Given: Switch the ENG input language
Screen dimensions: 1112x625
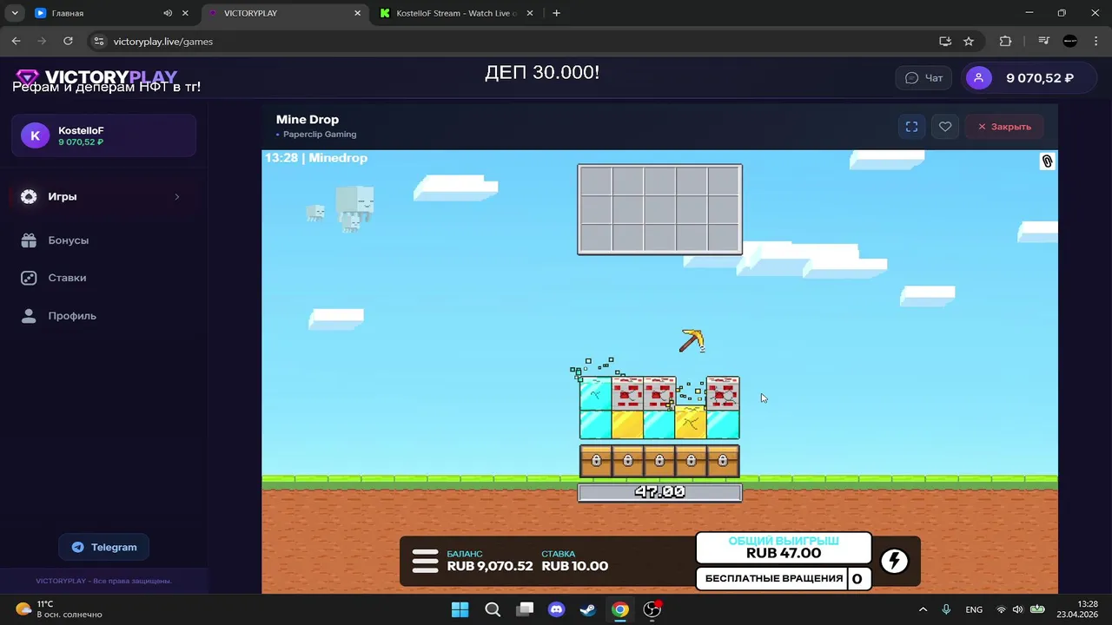Looking at the screenshot, I should point(974,609).
